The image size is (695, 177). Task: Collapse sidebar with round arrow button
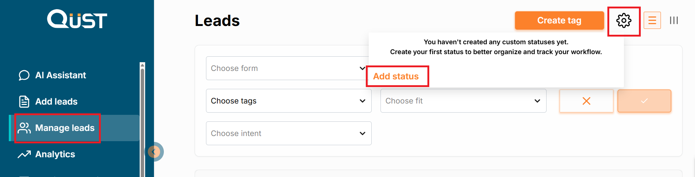point(154,151)
